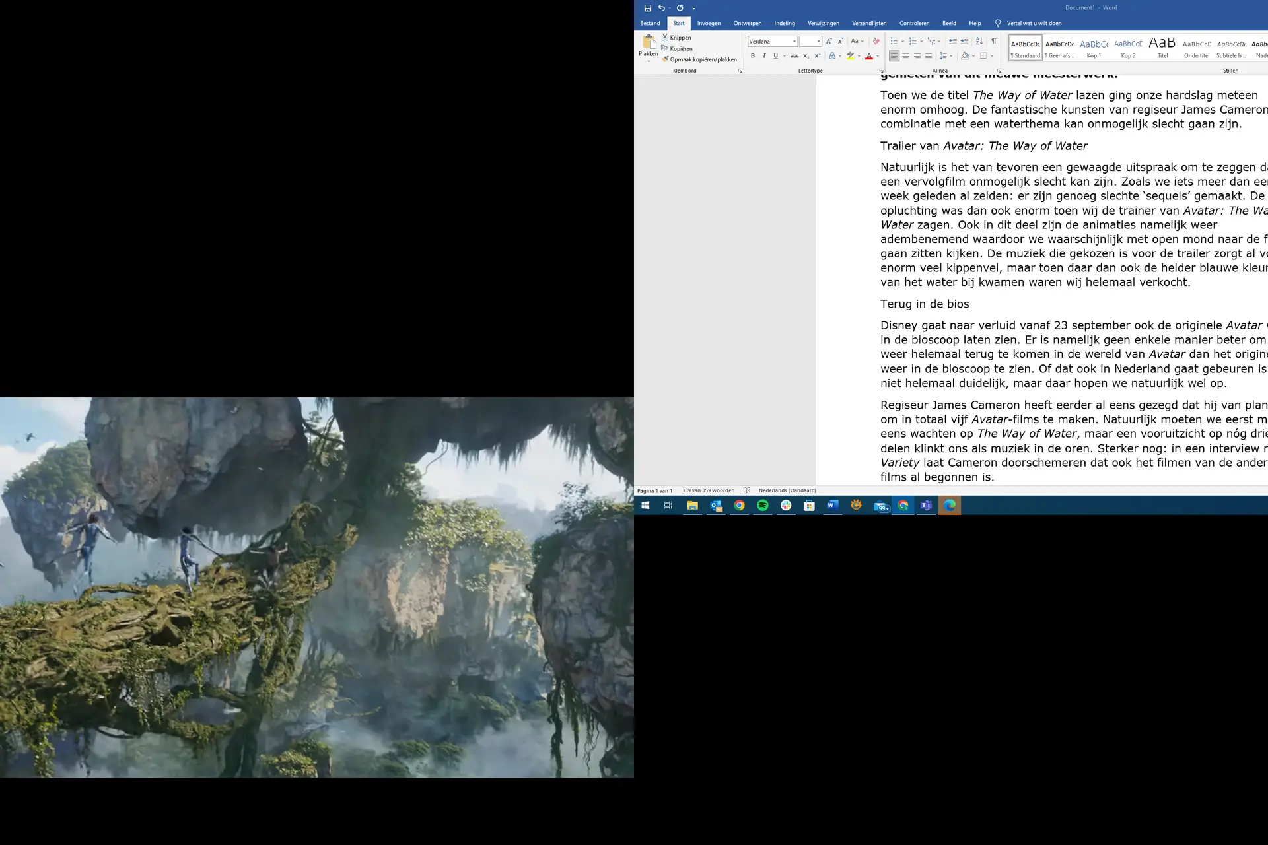Open Spotify from the taskbar
The width and height of the screenshot is (1268, 845).
tap(763, 506)
